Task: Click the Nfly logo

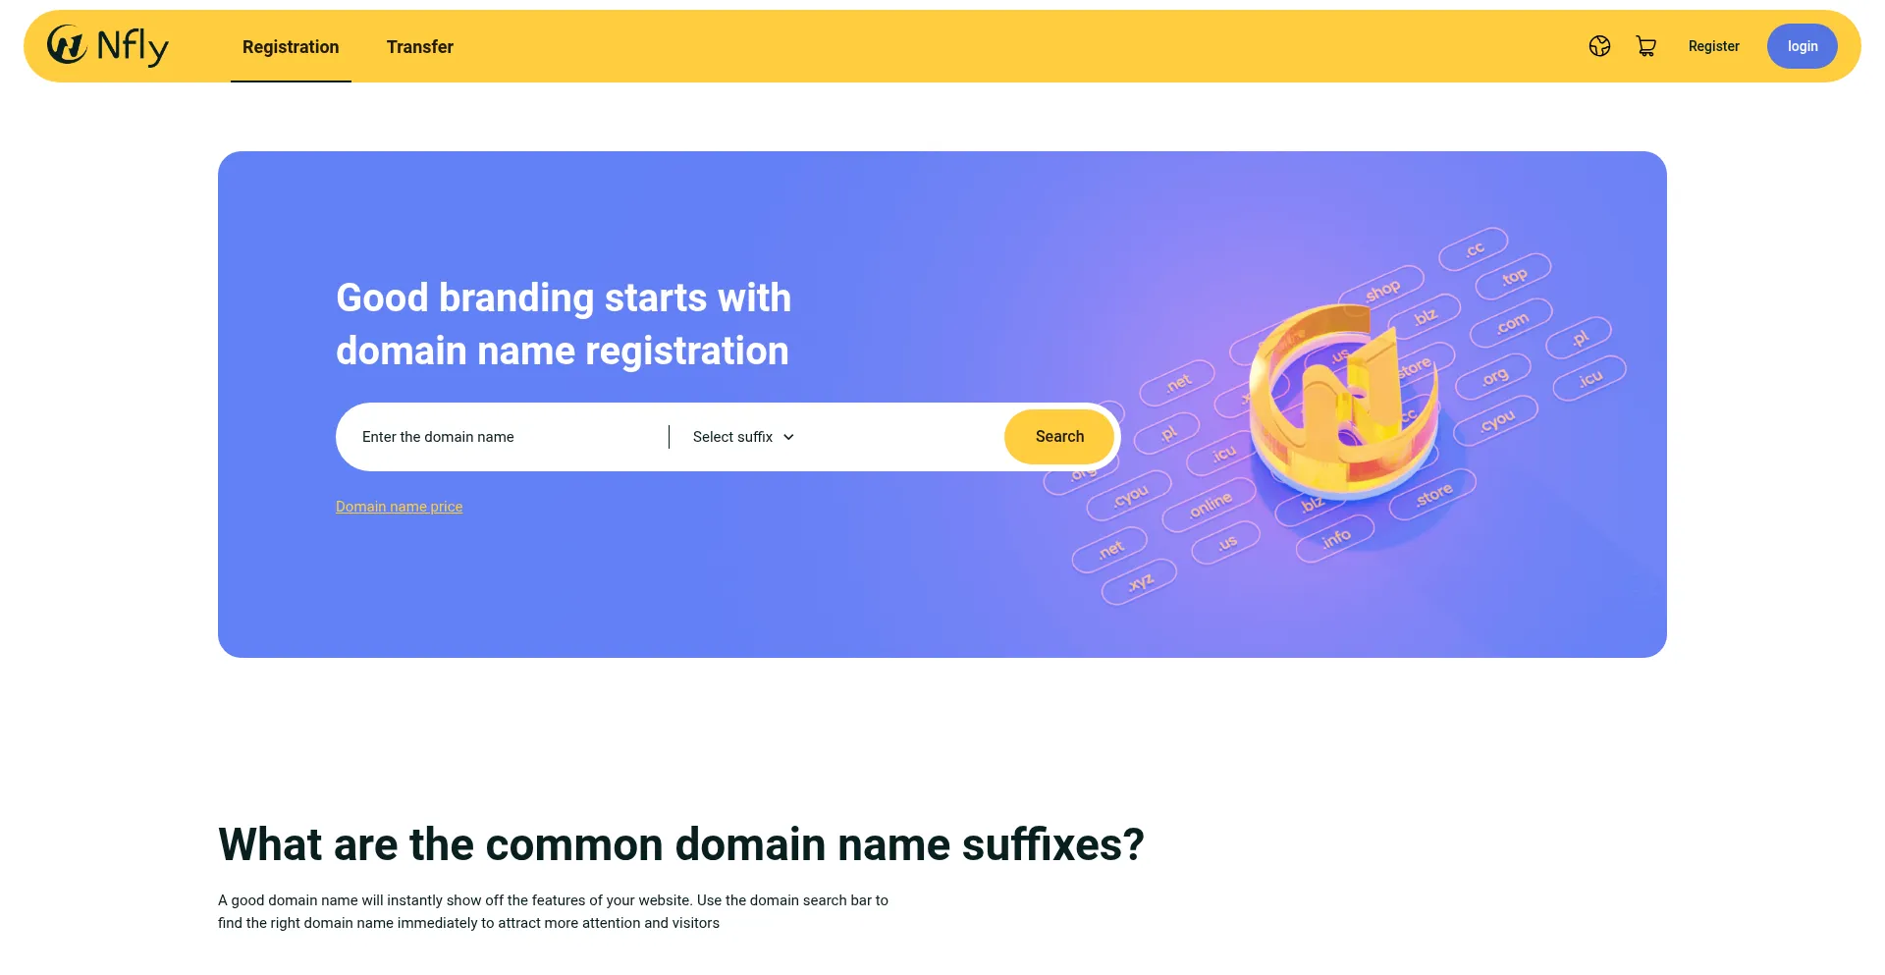Action: click(106, 45)
